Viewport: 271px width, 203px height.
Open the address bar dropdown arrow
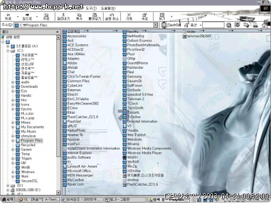click(x=156, y=25)
